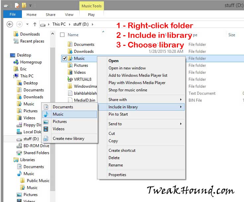Select the Music library note icon in submenu
This screenshot has height=202, width=244.
[46, 114]
